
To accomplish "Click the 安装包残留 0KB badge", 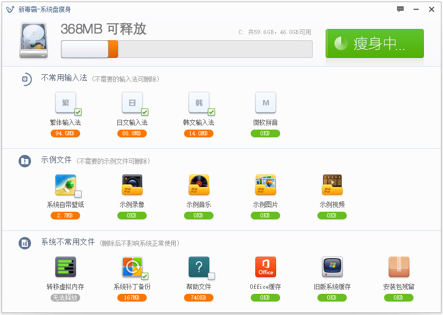I will pos(399,298).
